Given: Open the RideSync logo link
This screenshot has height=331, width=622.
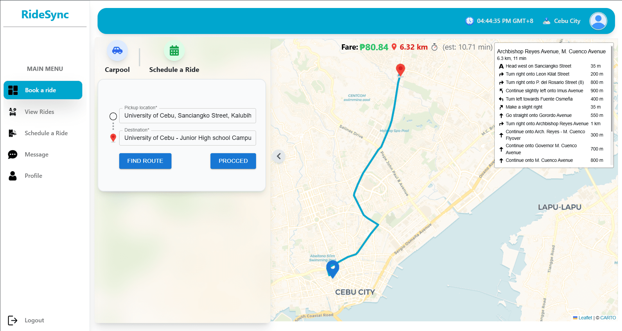Looking at the screenshot, I should [x=45, y=15].
